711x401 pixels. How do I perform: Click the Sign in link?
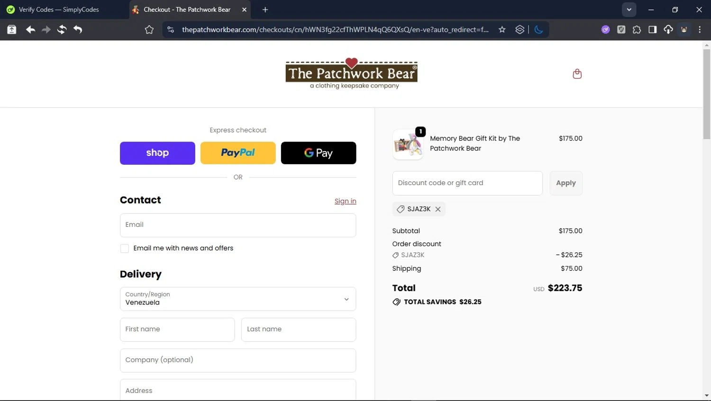pos(345,201)
